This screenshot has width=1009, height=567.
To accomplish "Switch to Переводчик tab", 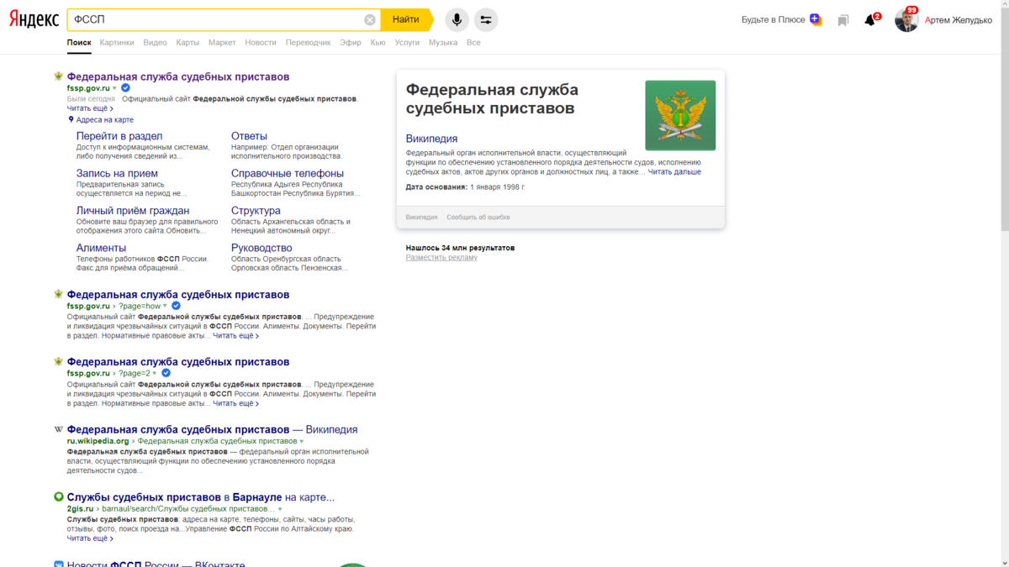I will pos(309,43).
